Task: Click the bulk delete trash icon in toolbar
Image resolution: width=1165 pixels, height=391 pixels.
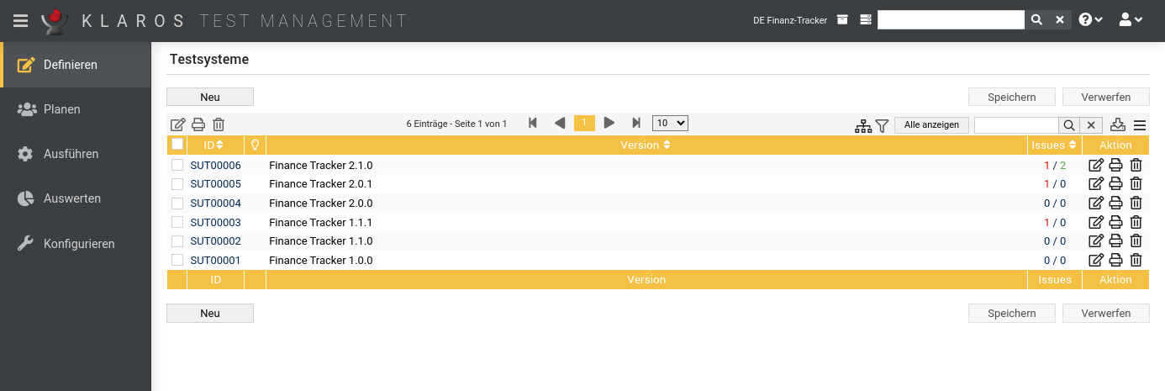Action: click(219, 124)
